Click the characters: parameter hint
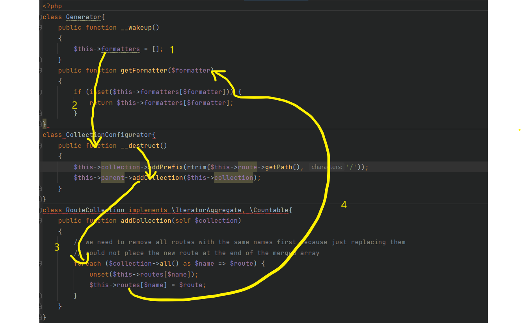 click(x=327, y=167)
